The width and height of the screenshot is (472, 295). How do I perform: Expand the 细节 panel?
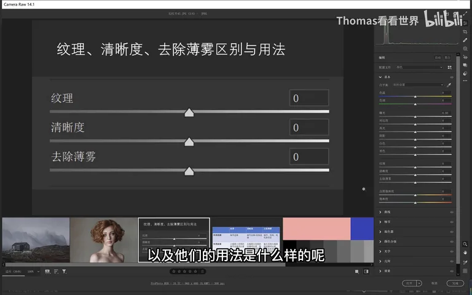point(380,222)
